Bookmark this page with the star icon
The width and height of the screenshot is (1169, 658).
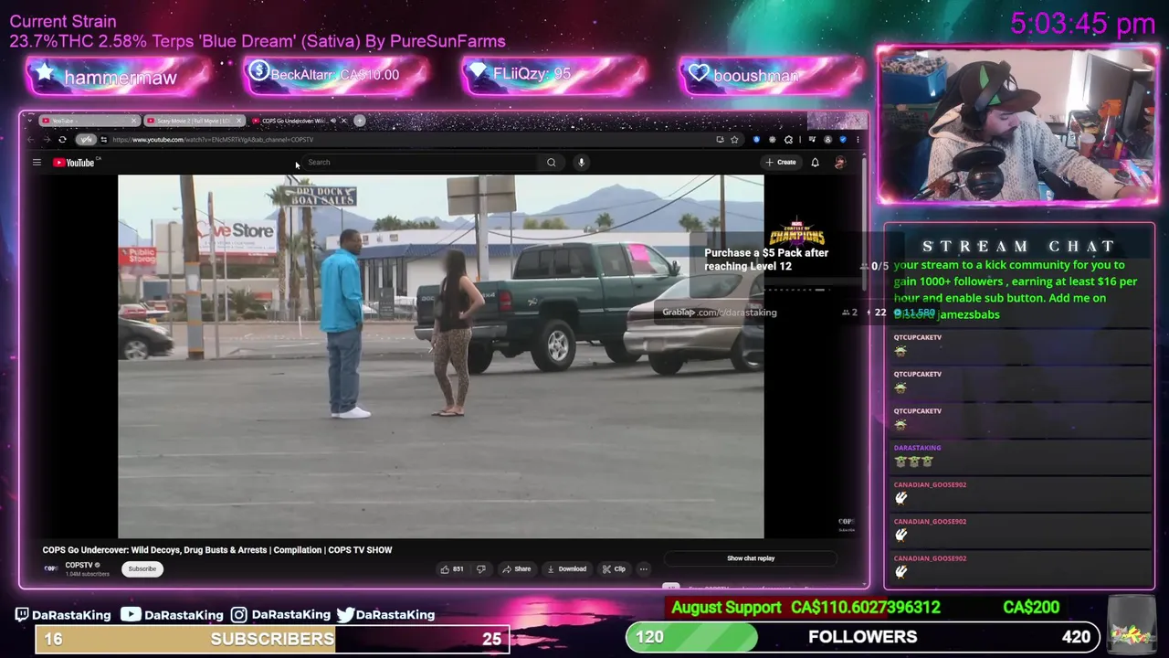[x=734, y=140]
